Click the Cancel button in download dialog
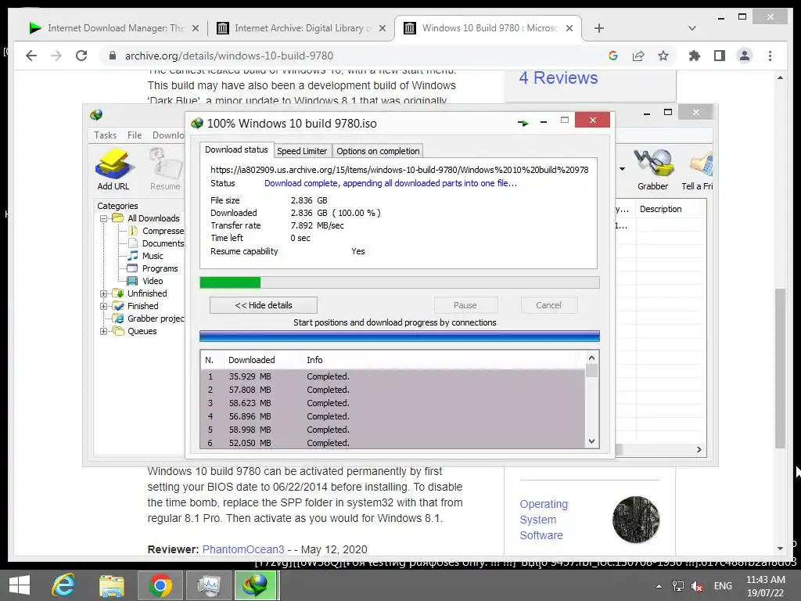Screen dimensions: 801x601 (x=548, y=305)
